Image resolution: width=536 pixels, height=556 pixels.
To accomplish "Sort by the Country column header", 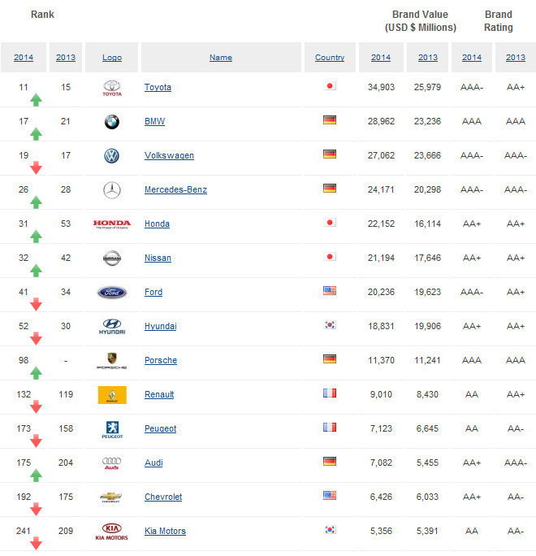I will (330, 58).
